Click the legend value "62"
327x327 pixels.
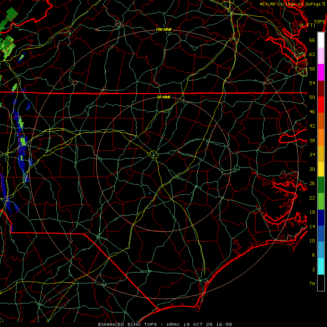coord(312,54)
